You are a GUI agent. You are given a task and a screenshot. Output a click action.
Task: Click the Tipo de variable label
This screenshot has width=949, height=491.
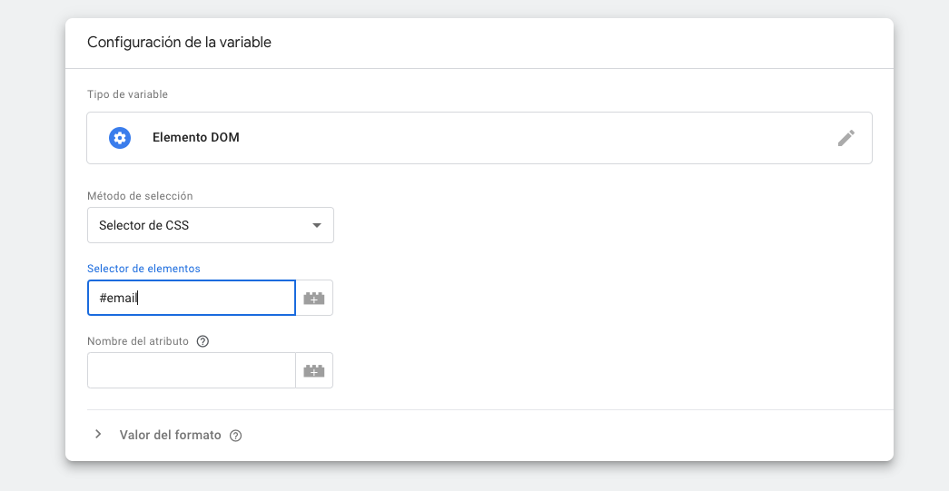pyautogui.click(x=127, y=94)
